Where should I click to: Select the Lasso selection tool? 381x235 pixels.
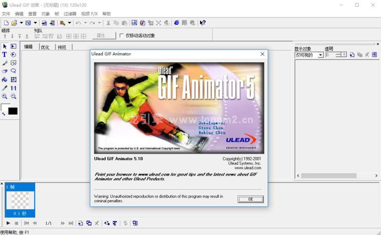coord(13,71)
